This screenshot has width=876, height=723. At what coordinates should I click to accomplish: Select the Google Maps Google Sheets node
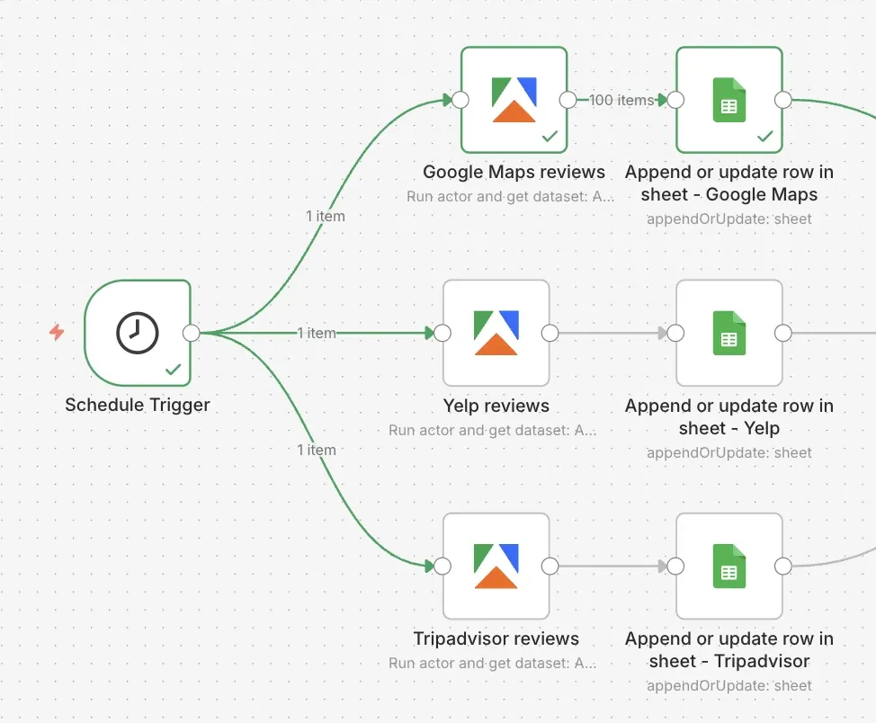coord(729,100)
